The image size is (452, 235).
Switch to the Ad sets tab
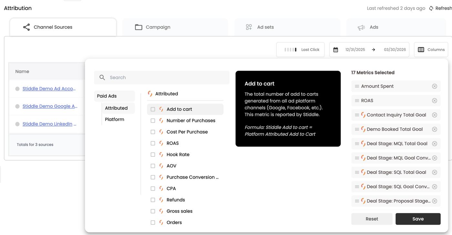pos(287,27)
